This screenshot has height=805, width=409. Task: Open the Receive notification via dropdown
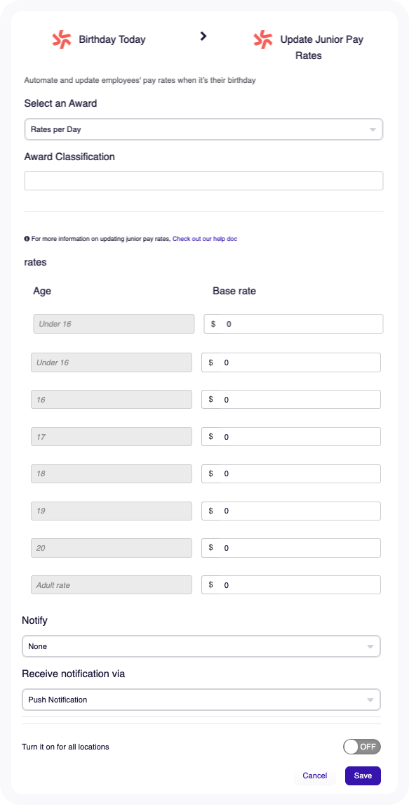[201, 699]
